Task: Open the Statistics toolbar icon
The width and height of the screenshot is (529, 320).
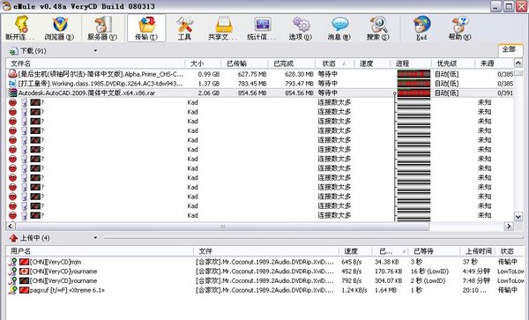Action: coord(263,25)
